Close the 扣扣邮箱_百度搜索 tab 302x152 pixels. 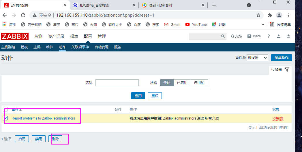[134, 5]
